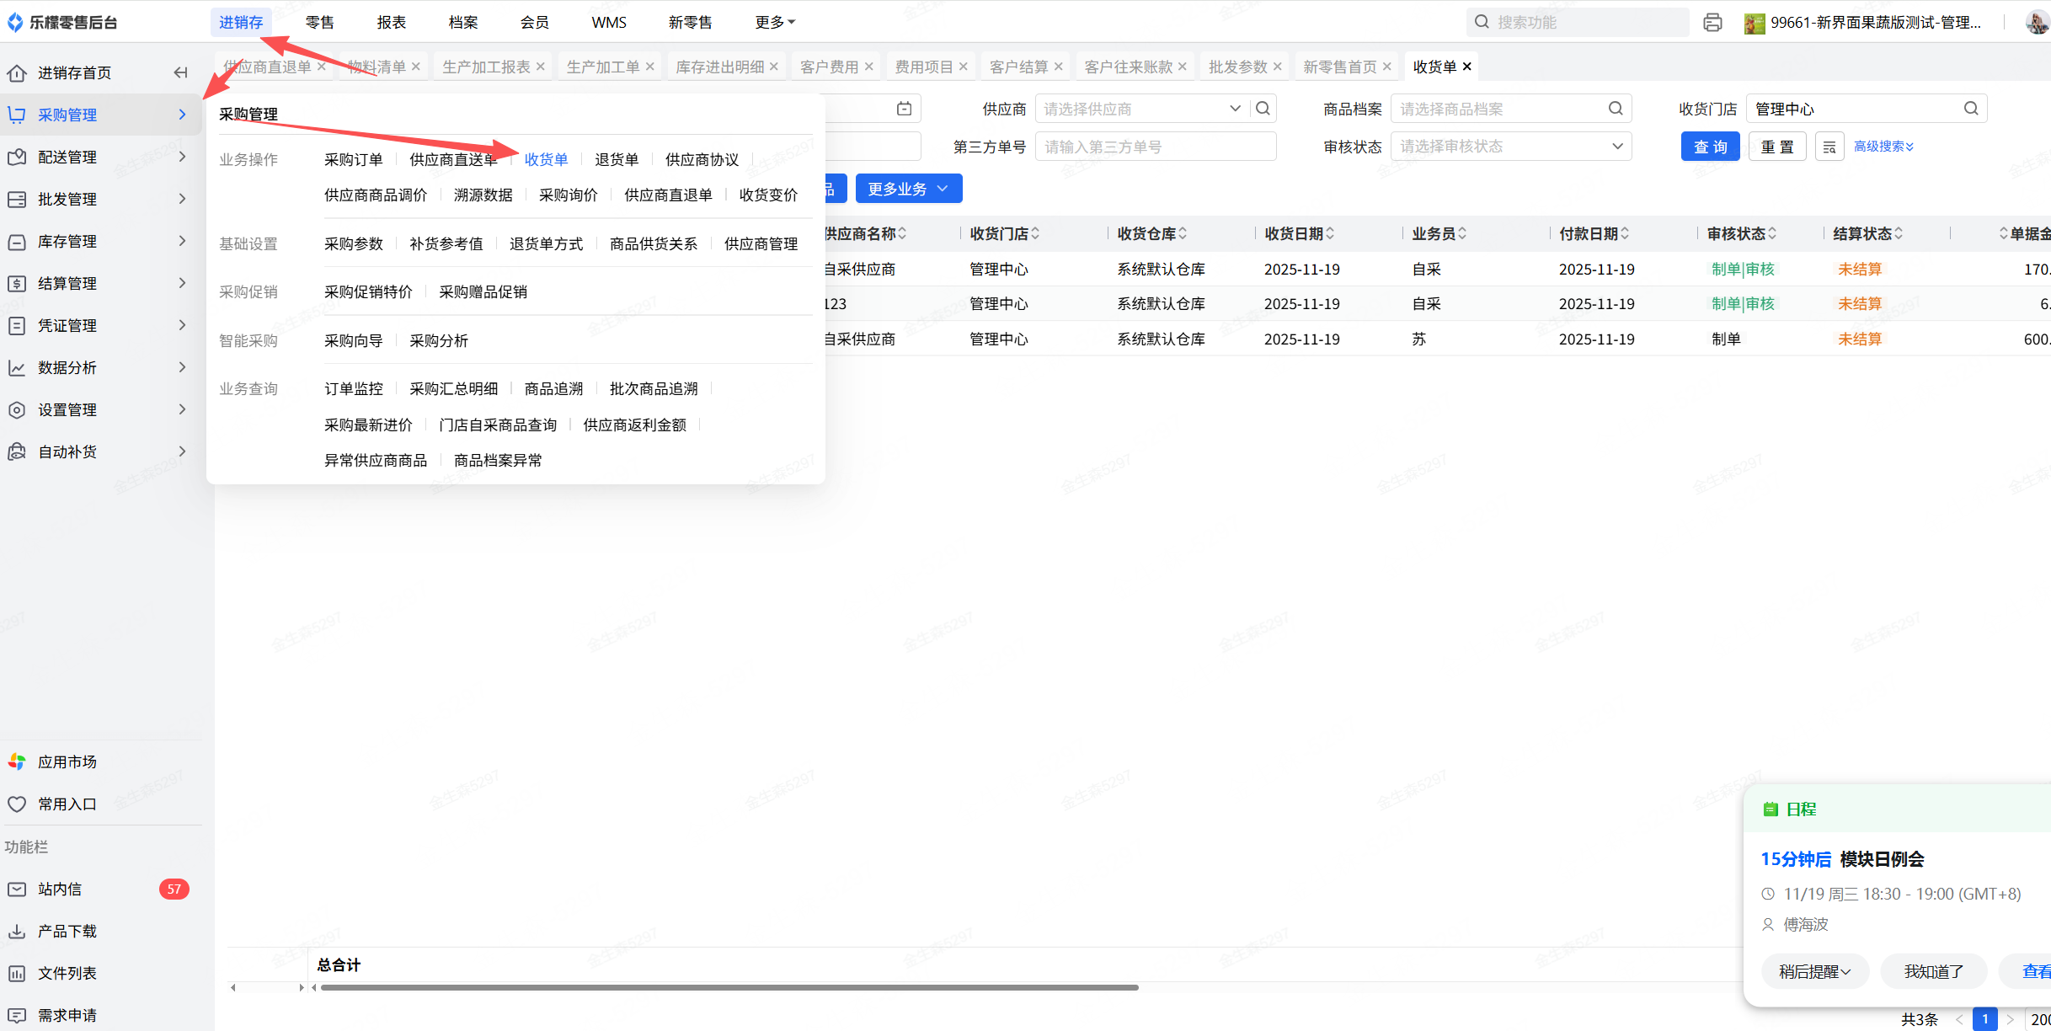Open the calendar date picker icon
The height and width of the screenshot is (1031, 2051).
pyautogui.click(x=904, y=109)
